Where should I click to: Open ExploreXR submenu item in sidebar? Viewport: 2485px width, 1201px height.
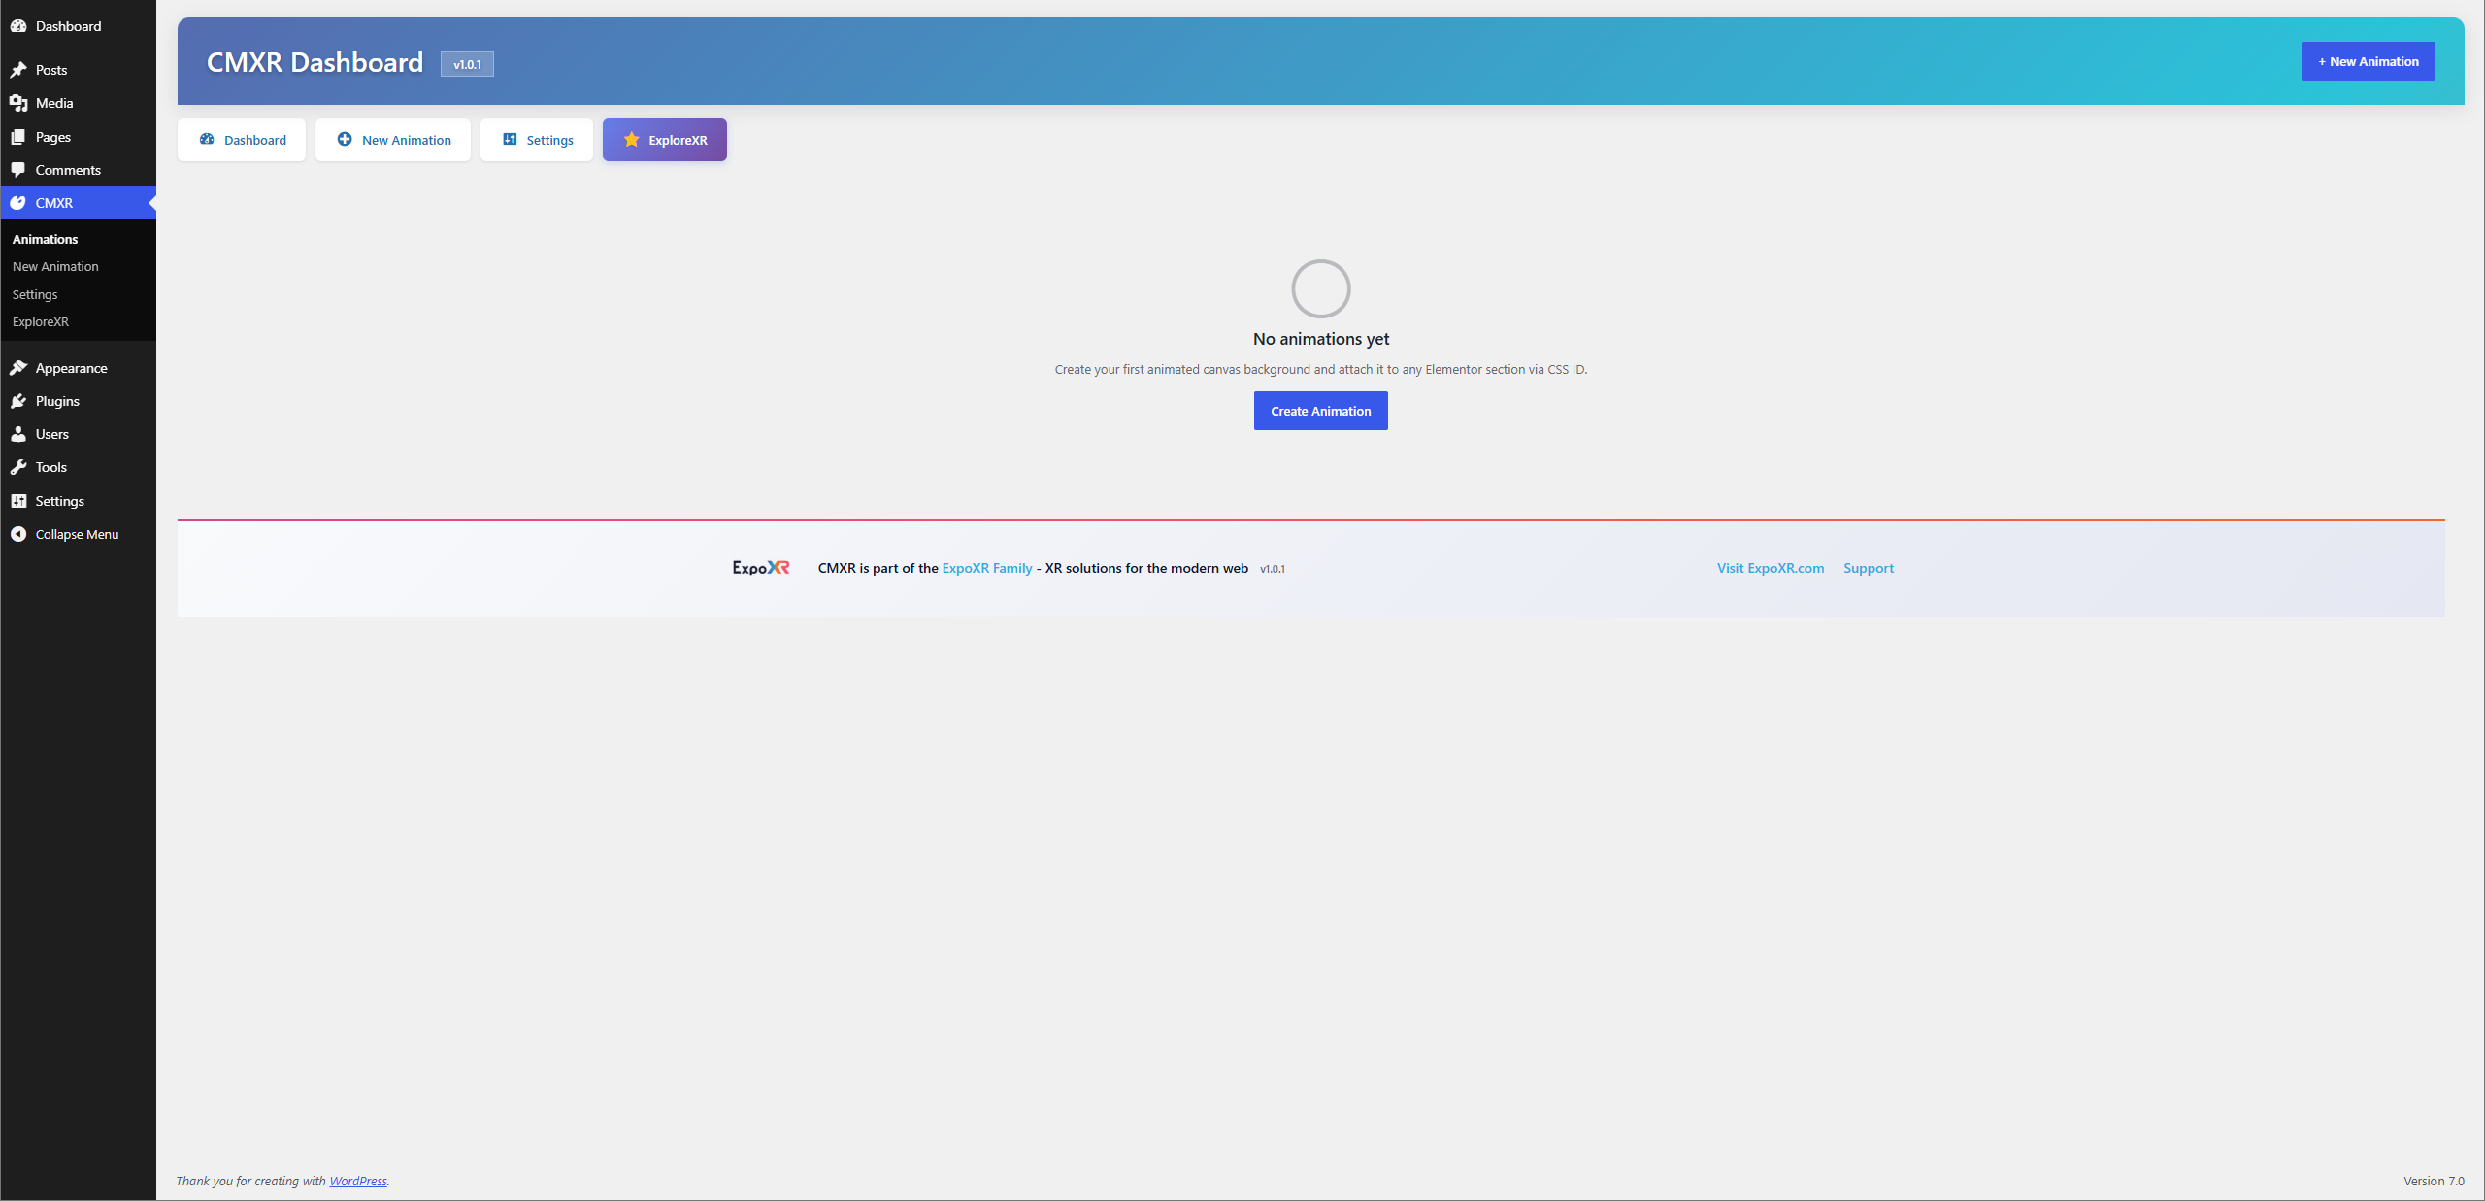[x=41, y=321]
